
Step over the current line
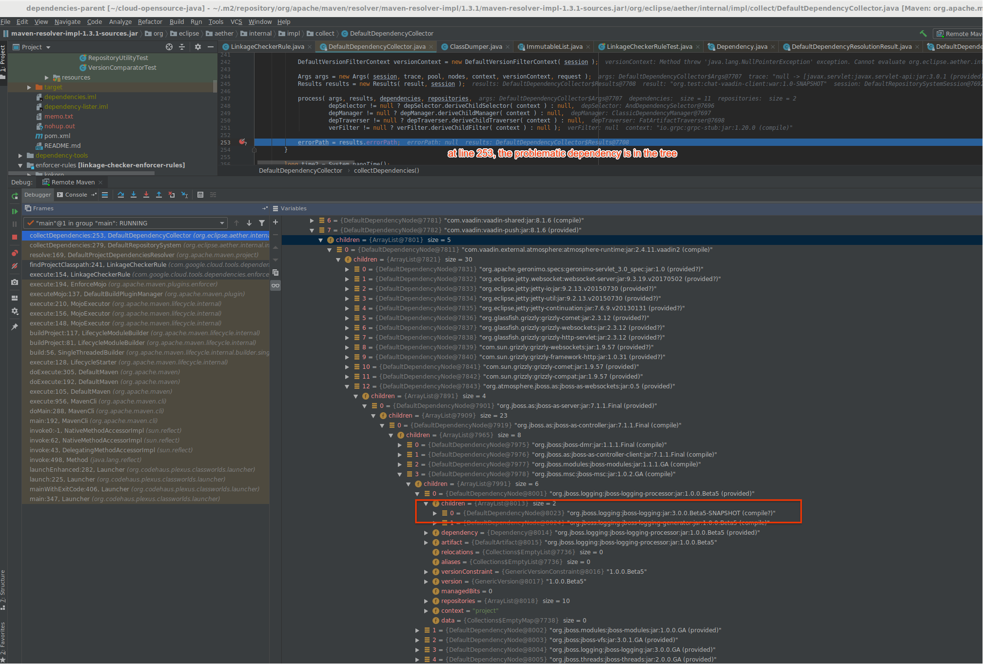(121, 195)
